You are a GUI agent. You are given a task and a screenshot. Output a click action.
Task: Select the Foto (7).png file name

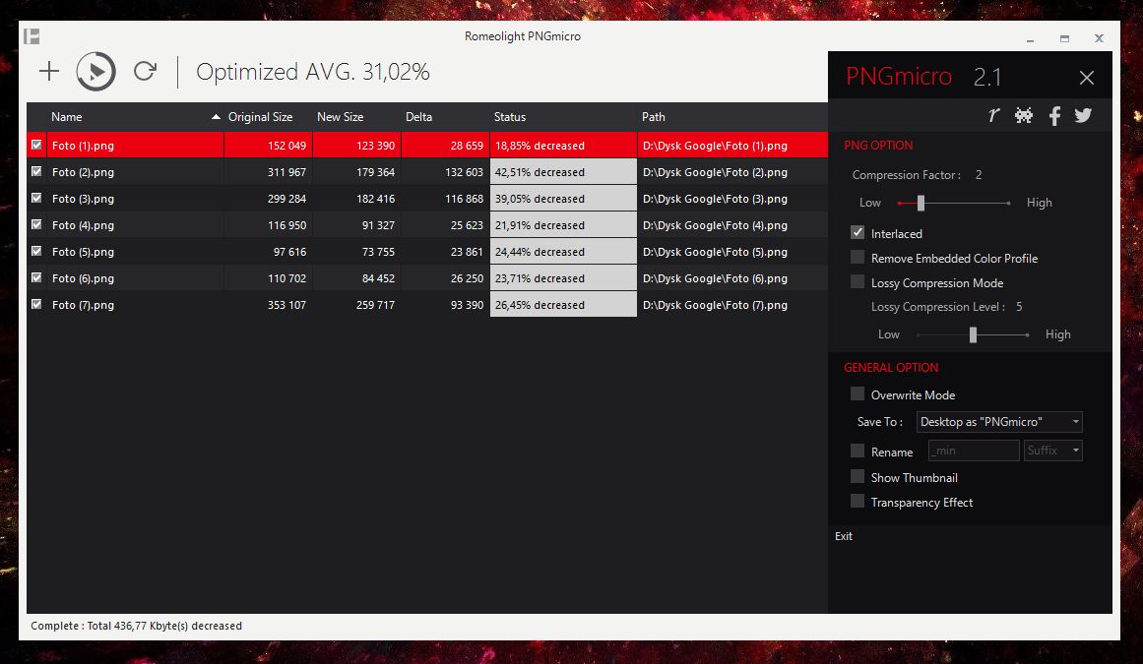(83, 305)
